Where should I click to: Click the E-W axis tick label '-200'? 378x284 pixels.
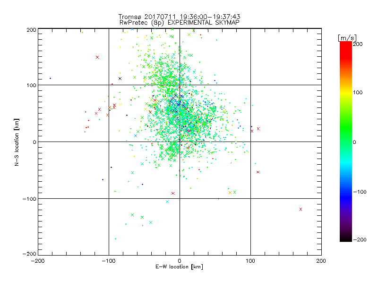point(38,261)
